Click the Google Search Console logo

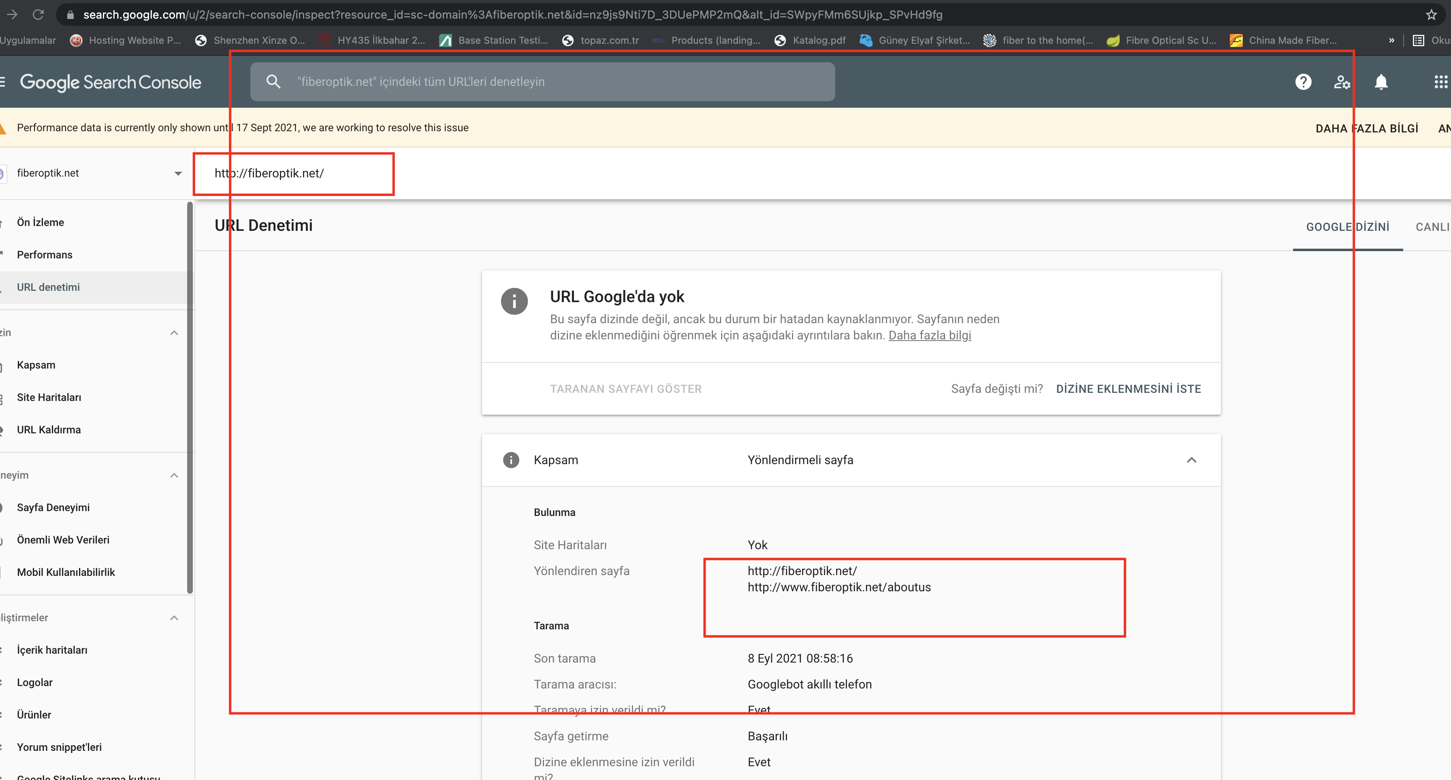pyautogui.click(x=111, y=82)
